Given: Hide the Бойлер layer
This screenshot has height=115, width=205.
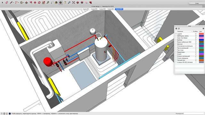Looking at the screenshot, I should coord(196,40).
